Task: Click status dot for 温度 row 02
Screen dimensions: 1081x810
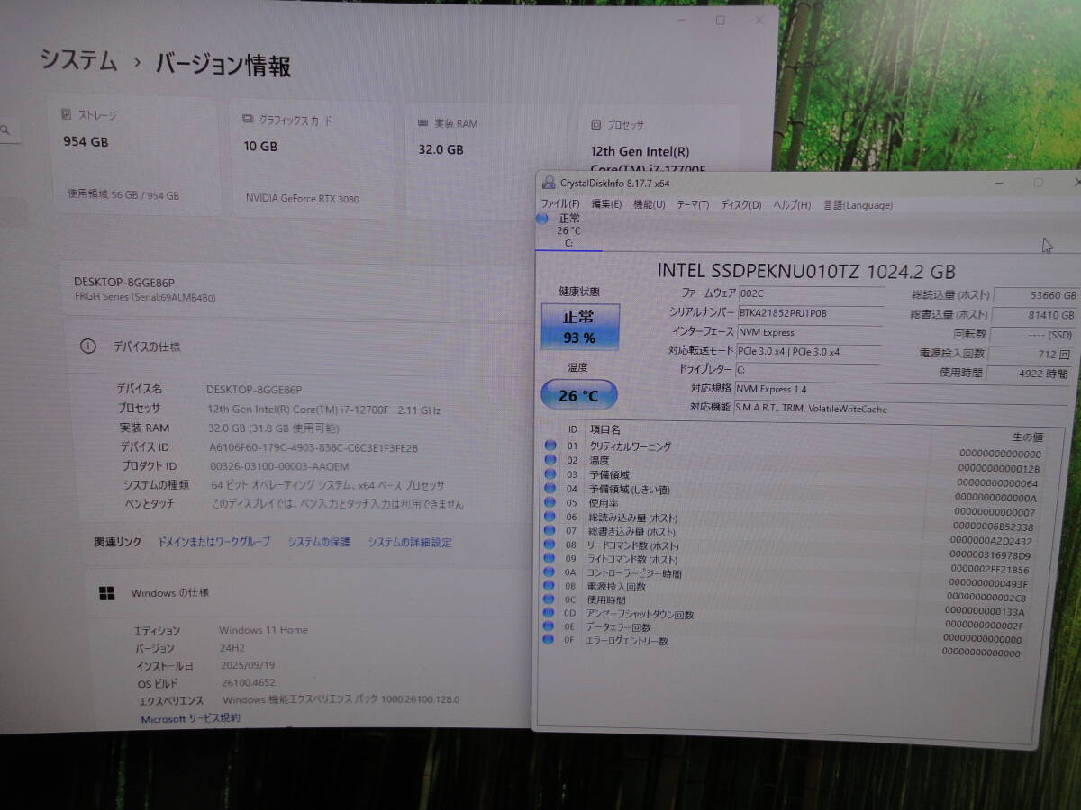Action: (550, 460)
